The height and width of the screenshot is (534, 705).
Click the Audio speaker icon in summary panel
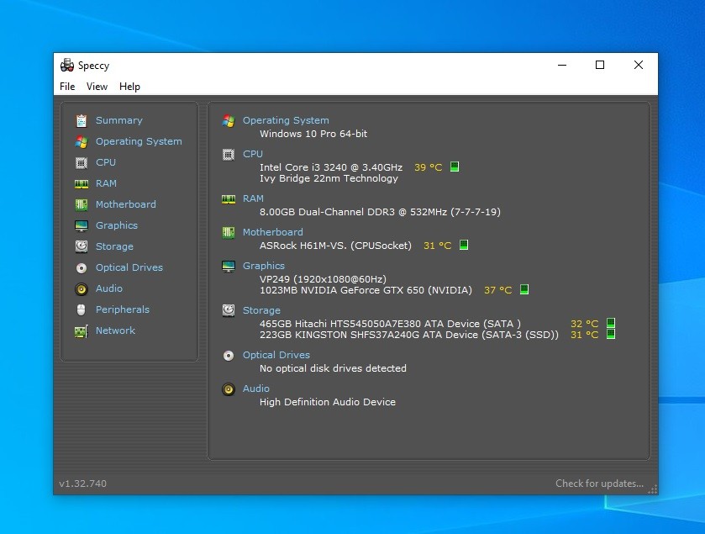click(x=229, y=389)
